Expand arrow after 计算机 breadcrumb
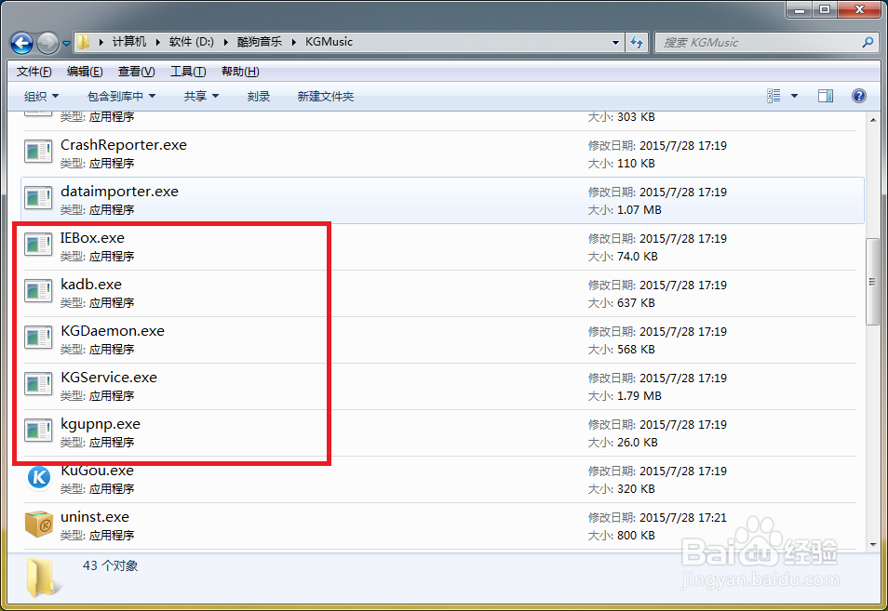The image size is (888, 611). coord(157,43)
